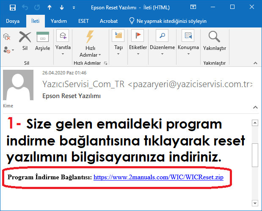
Task: Click the Düzenleme search icon
Action: (x=162, y=36)
